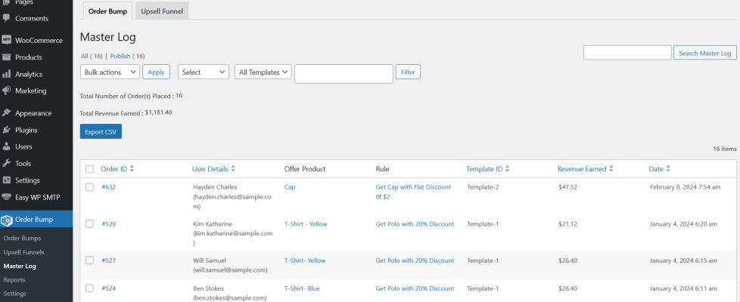Click the Appearance paintbrush icon
Viewport: 740px width, 302px height.
point(7,113)
